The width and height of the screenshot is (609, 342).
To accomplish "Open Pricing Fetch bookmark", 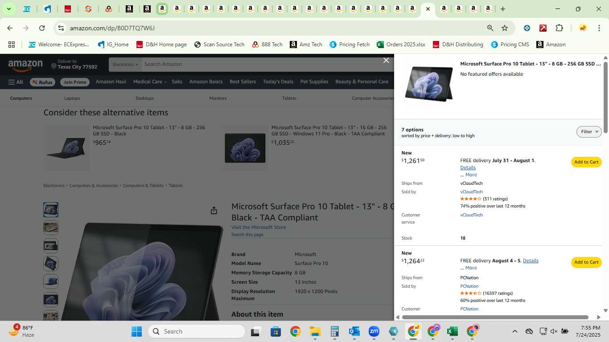I will tap(350, 45).
